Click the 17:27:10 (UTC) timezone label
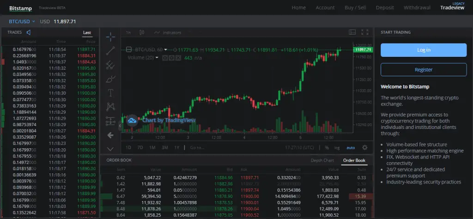The width and height of the screenshot is (473, 219). click(x=300, y=148)
